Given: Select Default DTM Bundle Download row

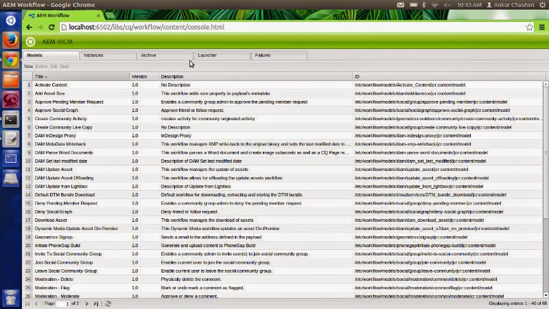Looking at the screenshot, I should point(283,195).
